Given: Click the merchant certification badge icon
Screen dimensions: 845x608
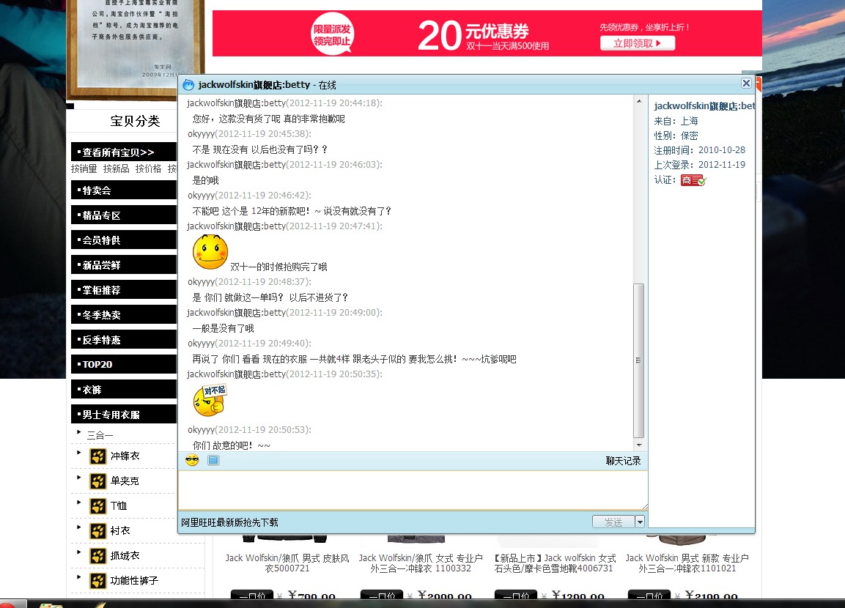Looking at the screenshot, I should [x=693, y=180].
